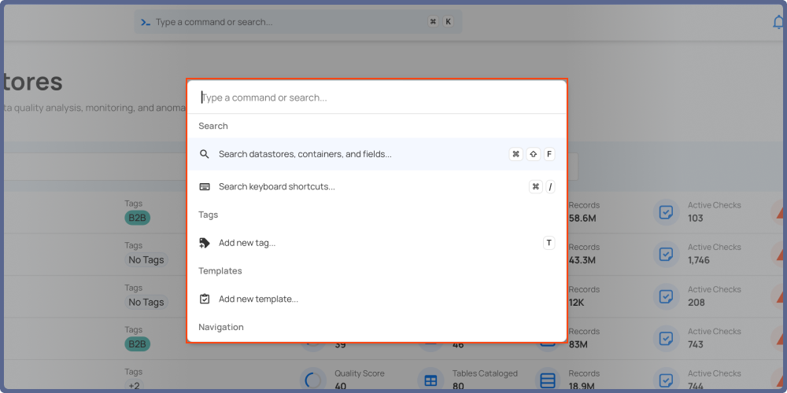The height and width of the screenshot is (393, 787).
Task: Select Search keyboard shortcuts option
Action: [376, 186]
